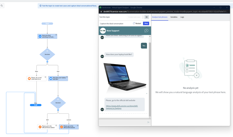This screenshot has width=233, height=137.
Task: Delete the 'How does your laptop' node via its x
Action: pyautogui.click(x=67, y=77)
